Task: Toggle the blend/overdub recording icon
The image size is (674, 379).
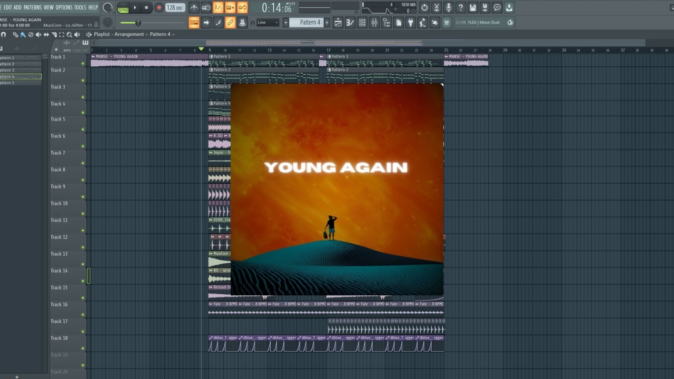Action: [230, 7]
